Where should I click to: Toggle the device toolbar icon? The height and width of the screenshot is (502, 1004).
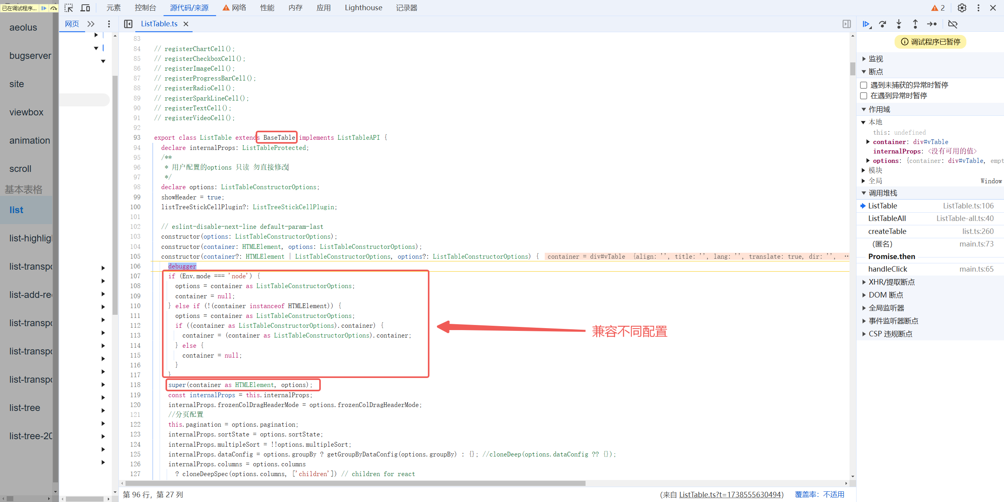[x=85, y=8]
